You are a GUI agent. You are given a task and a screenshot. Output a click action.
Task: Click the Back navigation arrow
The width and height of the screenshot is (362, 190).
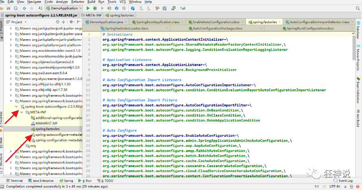tap(24, 8)
